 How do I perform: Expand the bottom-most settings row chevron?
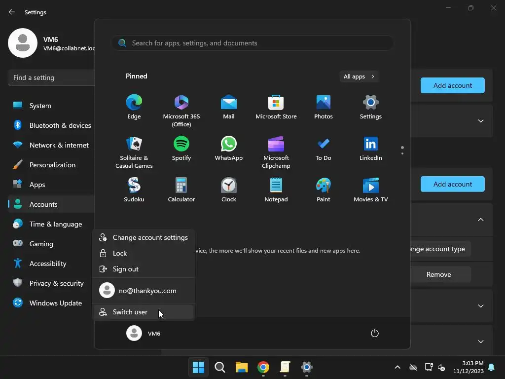pyautogui.click(x=481, y=341)
